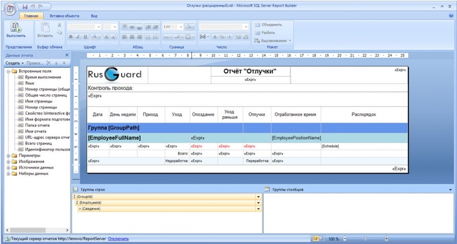Screen dimensions: 457x244
Task: Expand the Параметры folder
Action: click(x=8, y=156)
